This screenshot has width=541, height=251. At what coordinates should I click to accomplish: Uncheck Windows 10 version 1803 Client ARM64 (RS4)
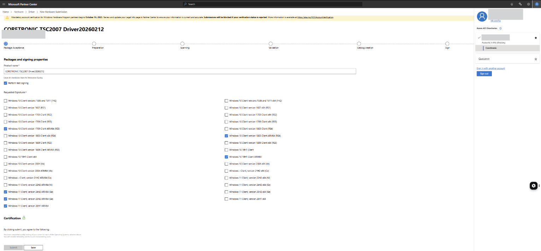[x=227, y=136]
